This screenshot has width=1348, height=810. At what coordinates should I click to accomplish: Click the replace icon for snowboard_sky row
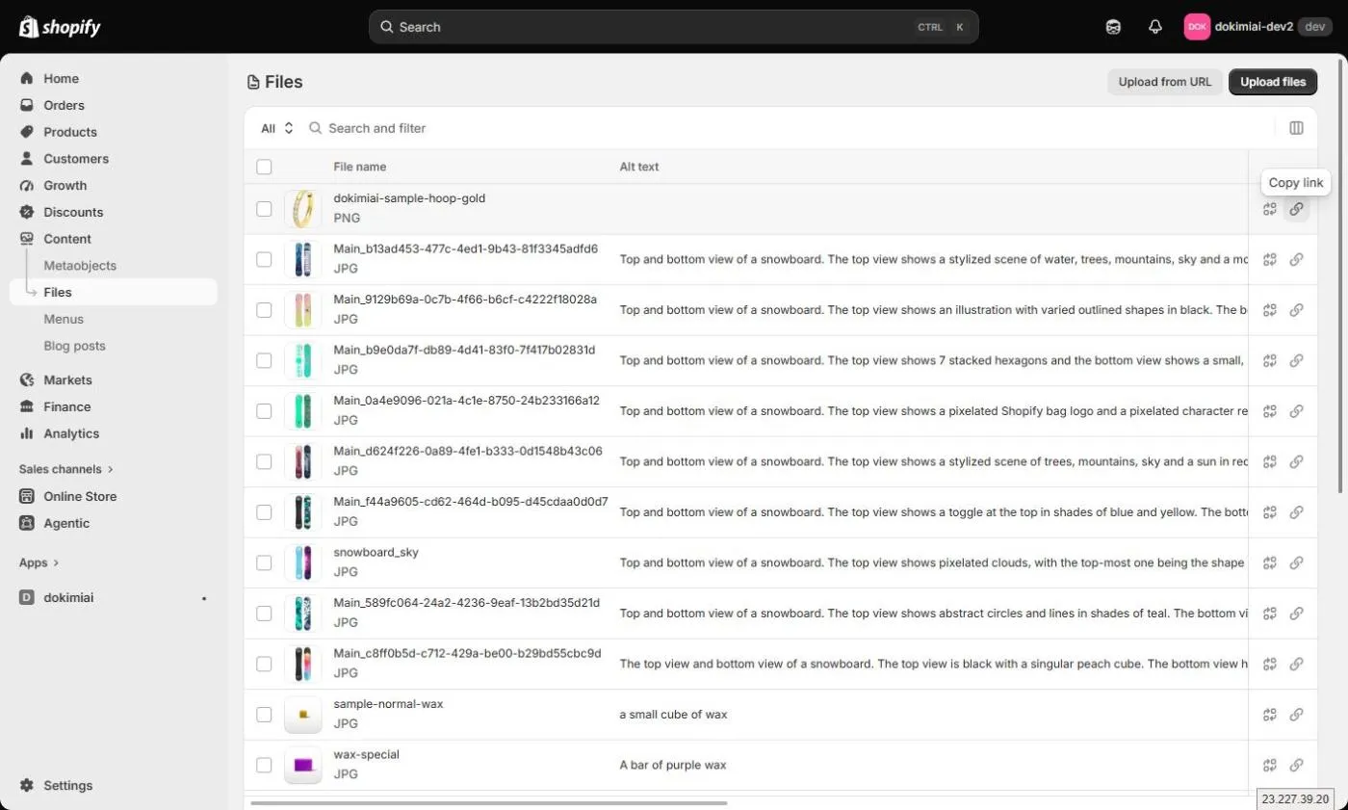[x=1270, y=562]
